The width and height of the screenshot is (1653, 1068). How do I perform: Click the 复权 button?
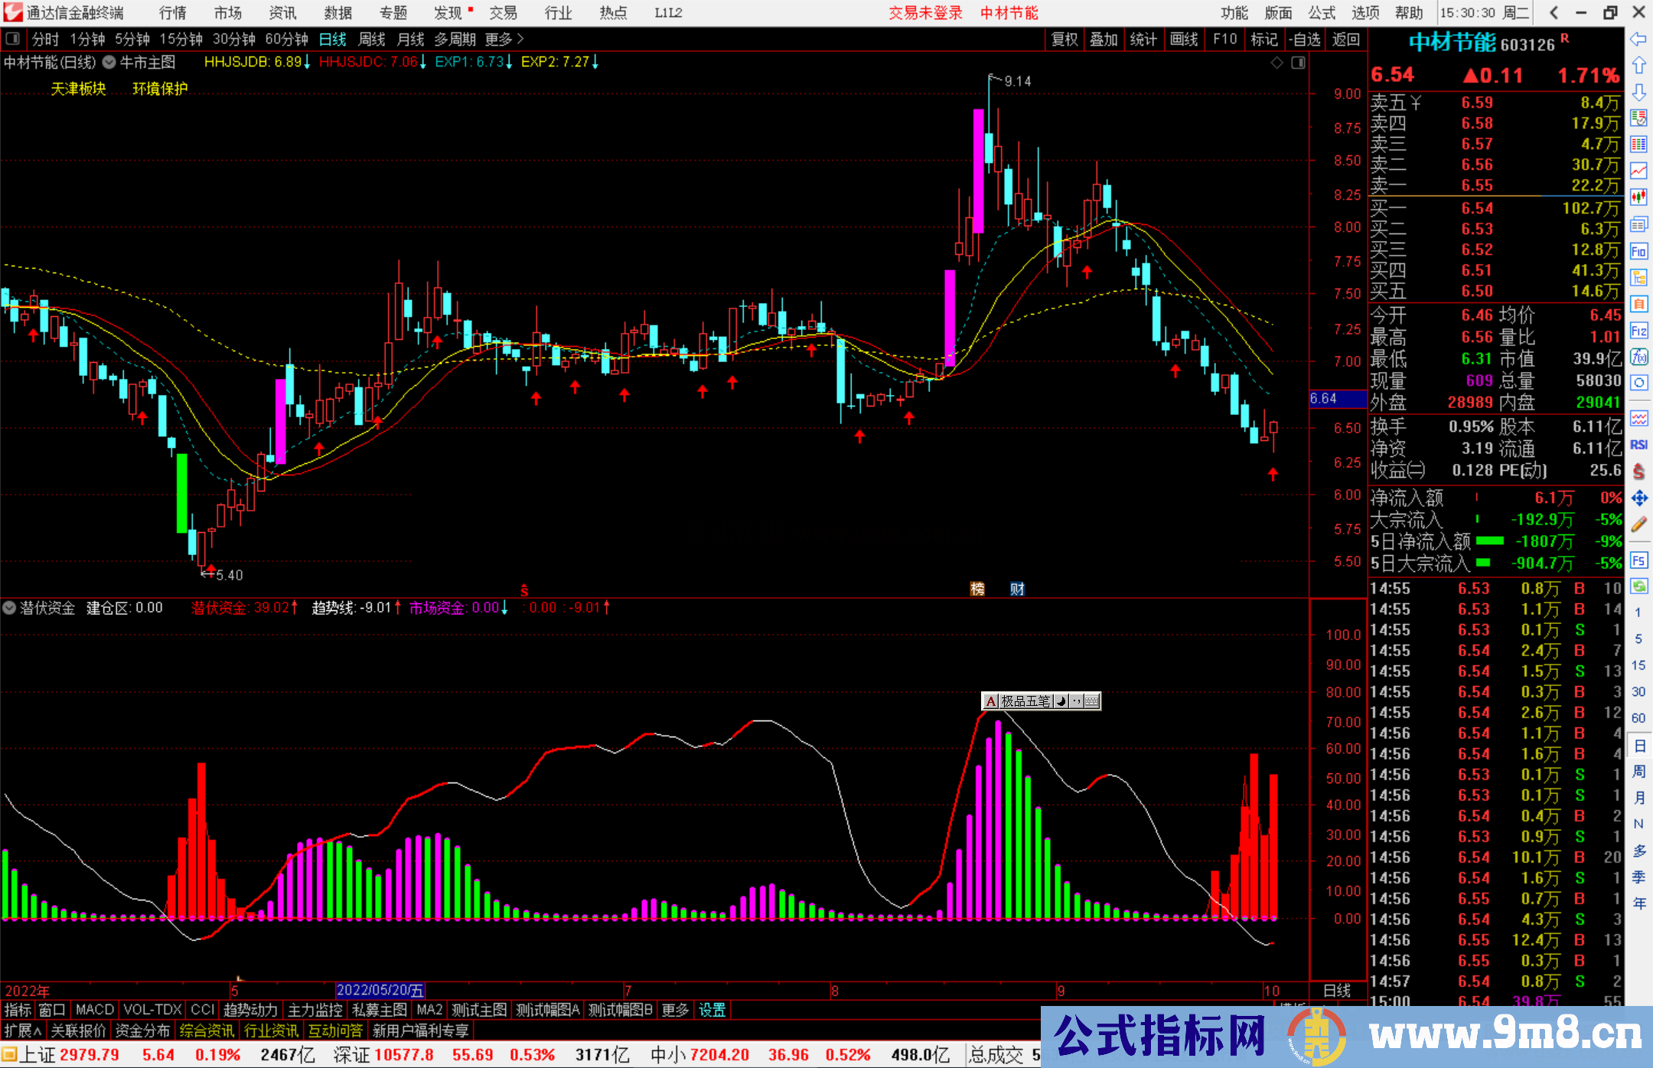click(1064, 39)
